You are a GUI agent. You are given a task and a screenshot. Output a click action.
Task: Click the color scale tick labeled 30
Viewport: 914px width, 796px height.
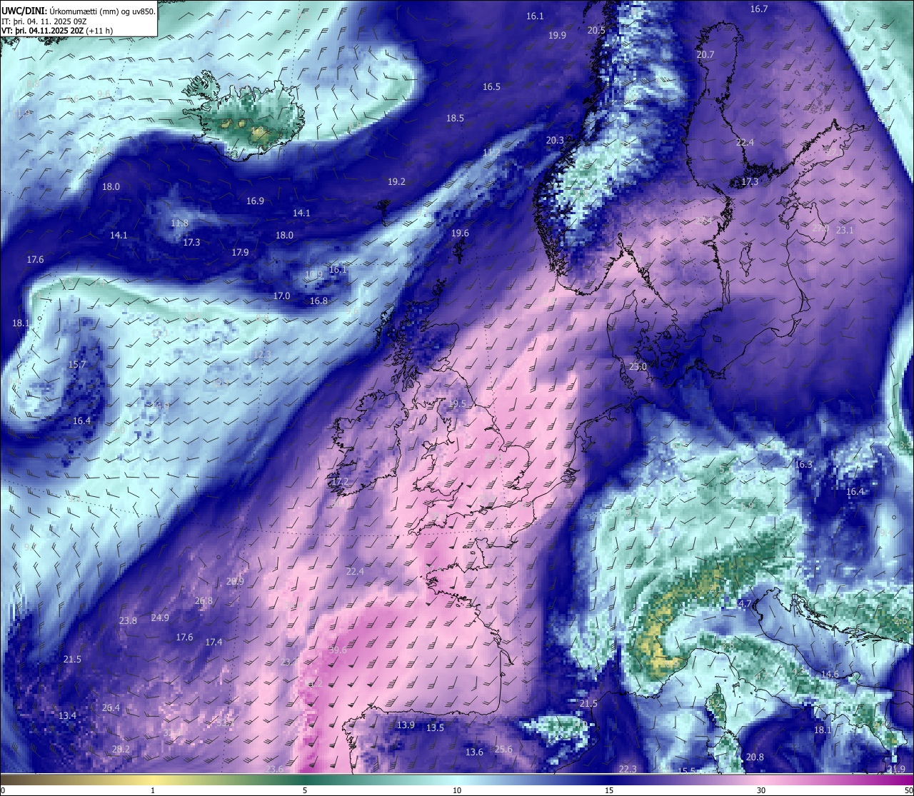(x=761, y=790)
